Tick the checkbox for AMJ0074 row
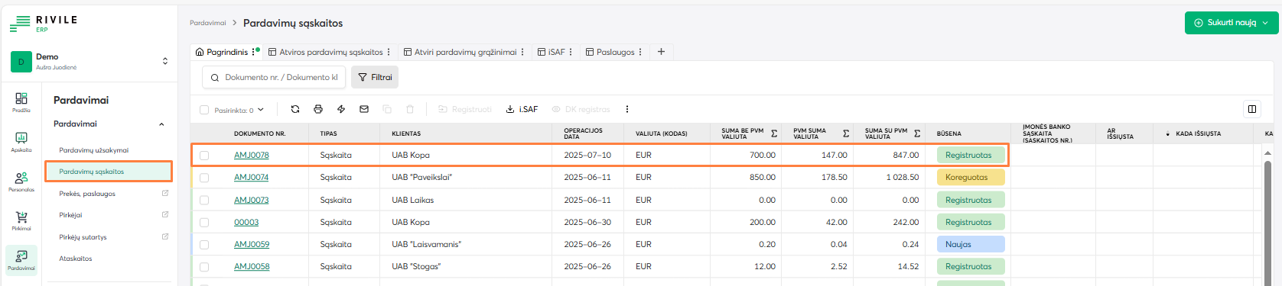 [204, 178]
